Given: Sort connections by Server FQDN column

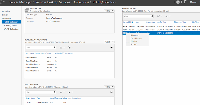Looking at the screenshot, I should (x=128, y=22).
